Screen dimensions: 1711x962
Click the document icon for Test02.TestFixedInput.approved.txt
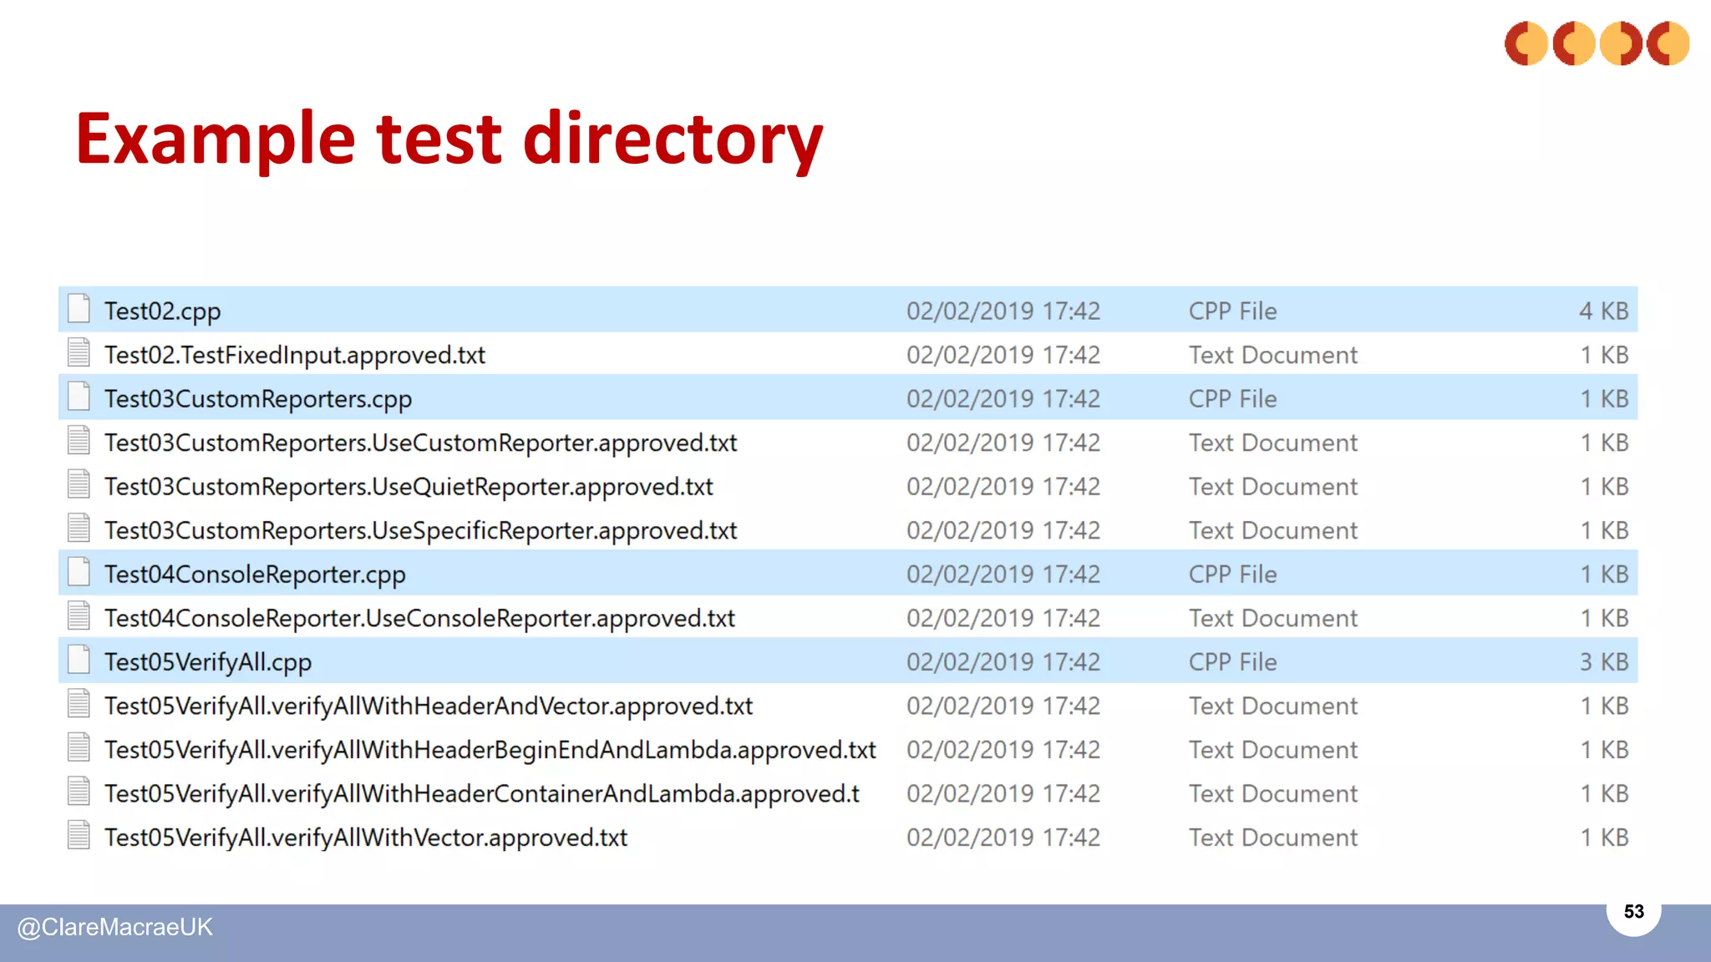(x=79, y=352)
